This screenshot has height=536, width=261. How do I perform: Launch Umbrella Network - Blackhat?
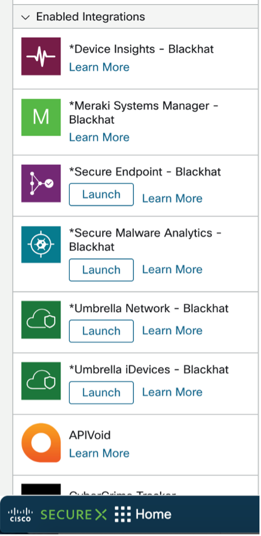pos(101,331)
